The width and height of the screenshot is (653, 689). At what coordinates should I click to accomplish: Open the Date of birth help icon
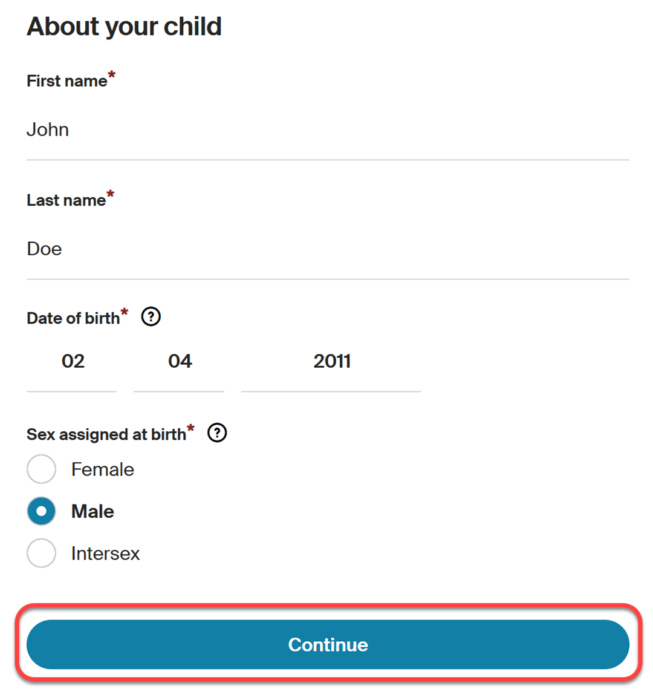[151, 316]
